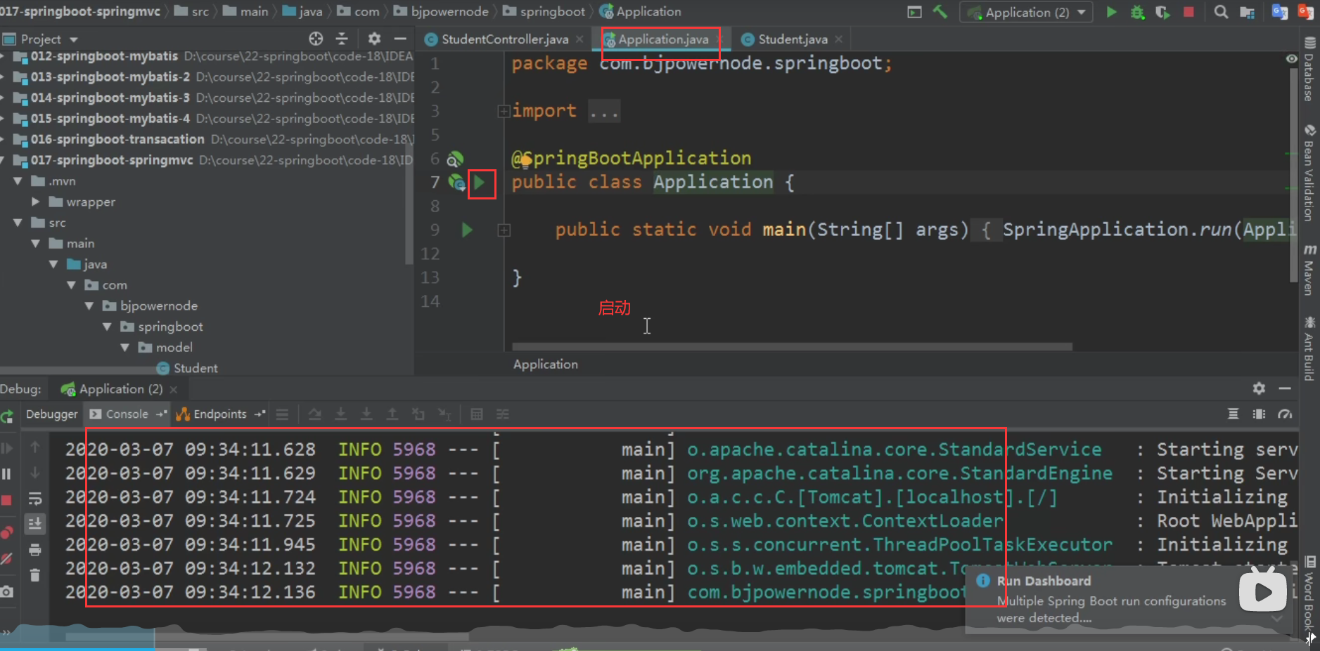Open the Maven tool window
The width and height of the screenshot is (1320, 651).
click(1309, 269)
